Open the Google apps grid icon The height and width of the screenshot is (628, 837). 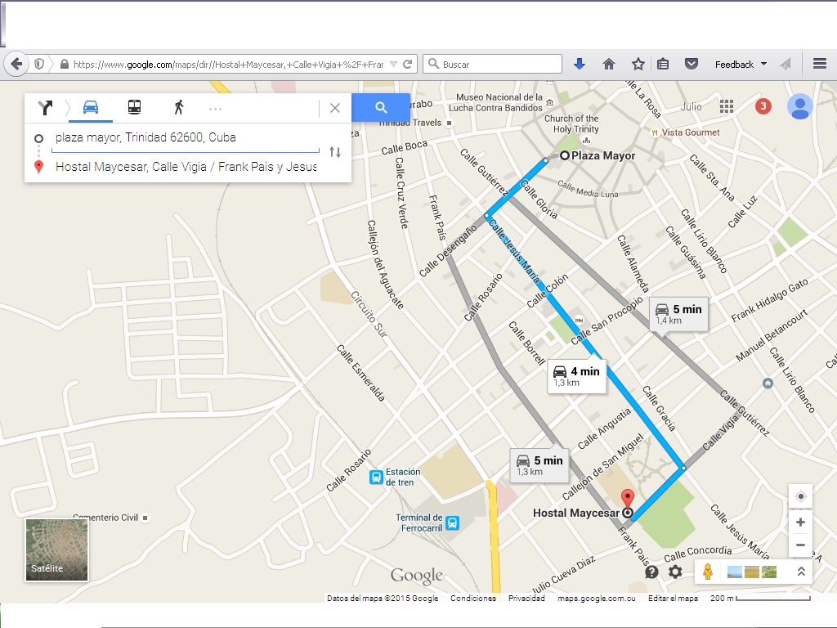[x=727, y=106]
